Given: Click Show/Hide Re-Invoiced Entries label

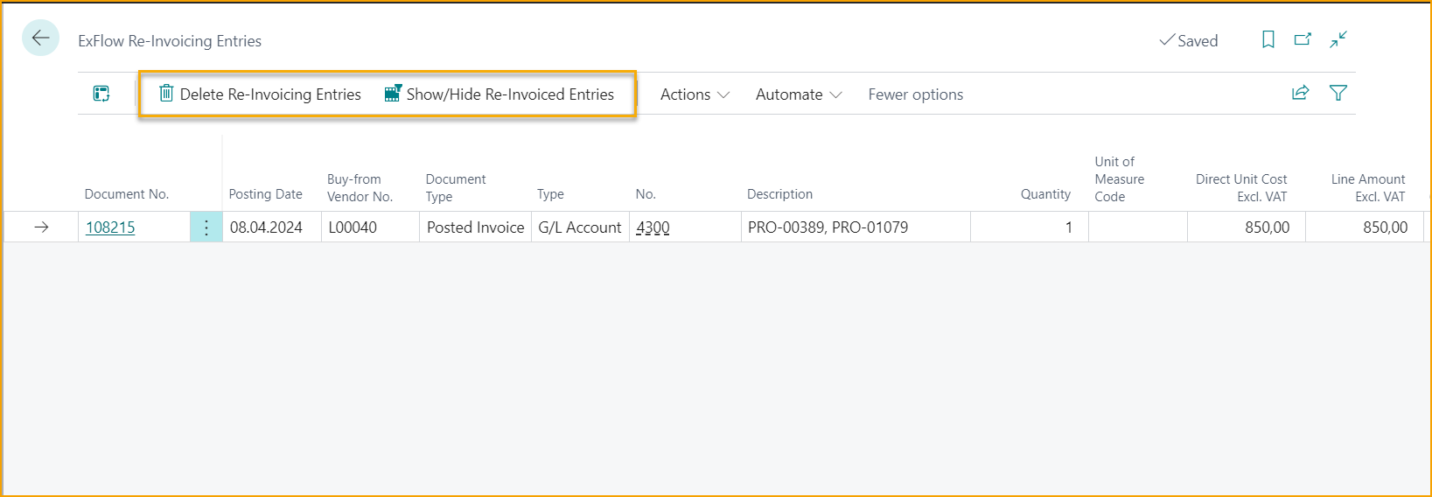Looking at the screenshot, I should [x=510, y=94].
